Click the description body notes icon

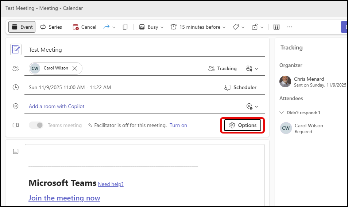tap(16, 151)
